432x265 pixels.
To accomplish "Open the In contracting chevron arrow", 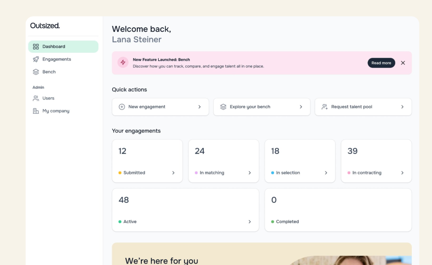I will tap(402, 173).
